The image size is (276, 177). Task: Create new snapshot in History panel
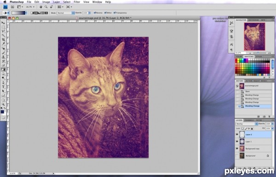[264, 117]
